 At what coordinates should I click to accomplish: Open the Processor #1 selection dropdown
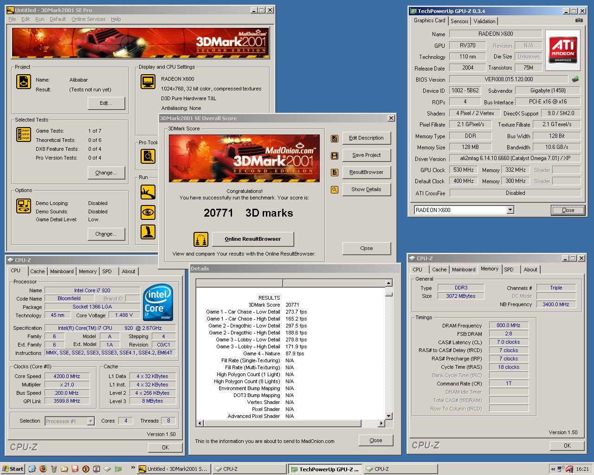[x=91, y=421]
